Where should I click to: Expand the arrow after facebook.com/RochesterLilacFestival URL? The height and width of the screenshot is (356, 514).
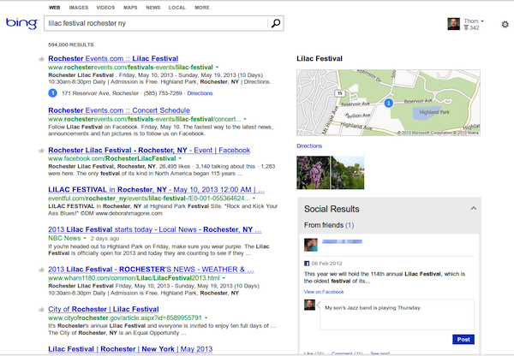(x=180, y=159)
